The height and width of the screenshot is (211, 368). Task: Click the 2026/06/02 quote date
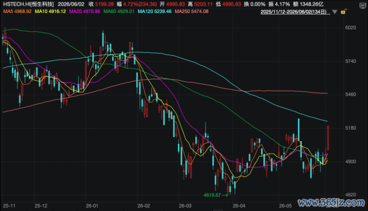71,4
